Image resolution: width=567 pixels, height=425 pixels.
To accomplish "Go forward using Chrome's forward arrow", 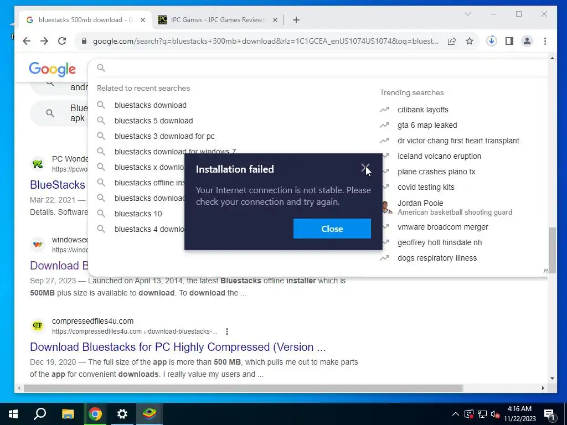I will [44, 41].
